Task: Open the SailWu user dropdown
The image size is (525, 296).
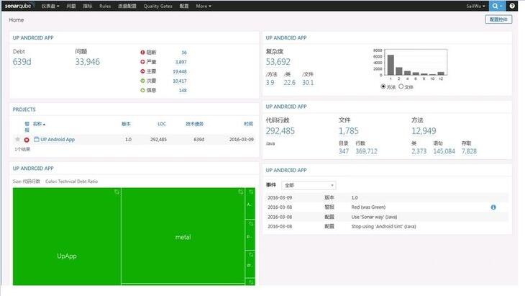Action: coord(475,6)
